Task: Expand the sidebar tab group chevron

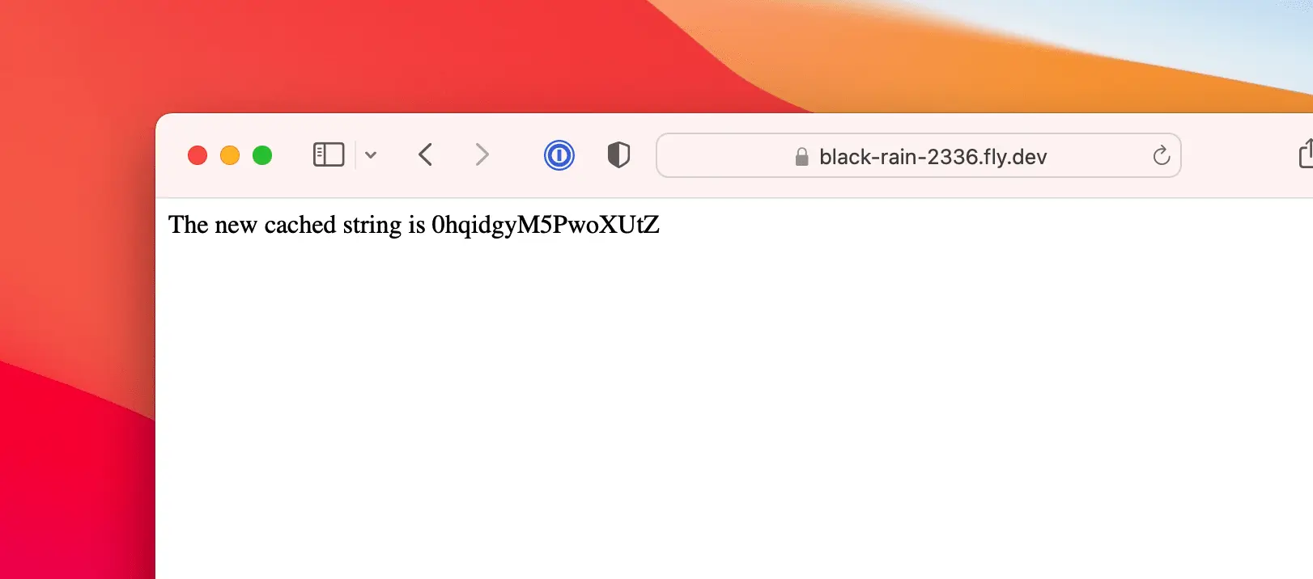Action: tap(371, 154)
